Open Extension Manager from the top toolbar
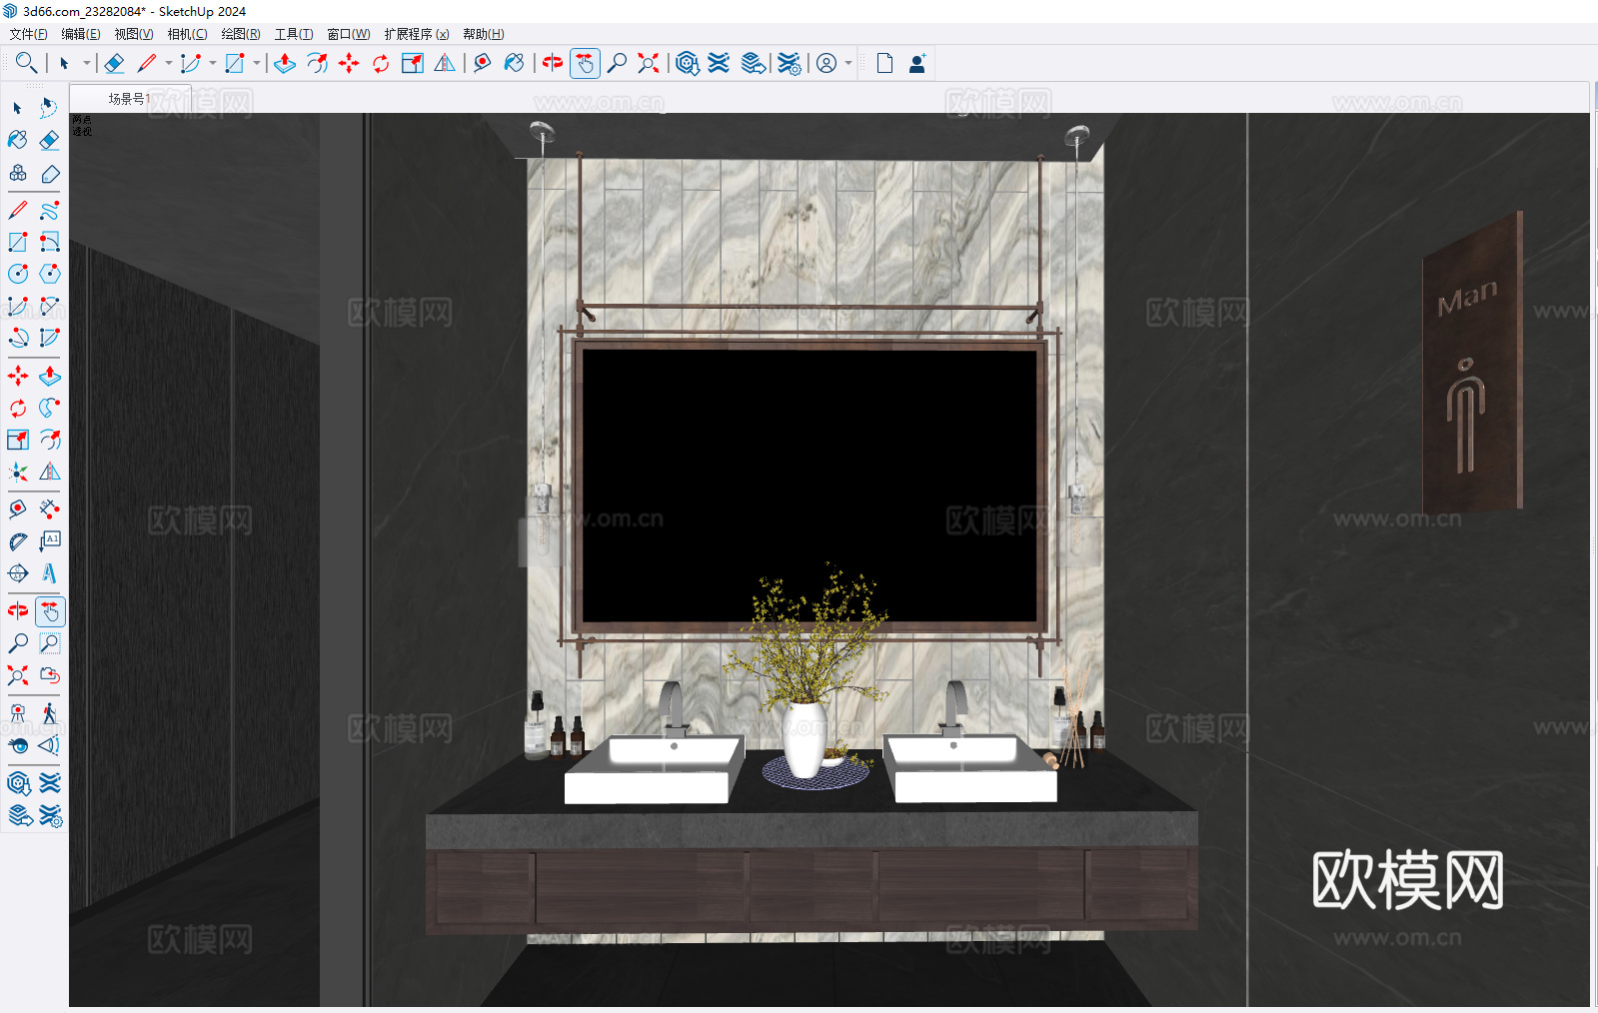This screenshot has height=1013, width=1598. pyautogui.click(x=790, y=63)
